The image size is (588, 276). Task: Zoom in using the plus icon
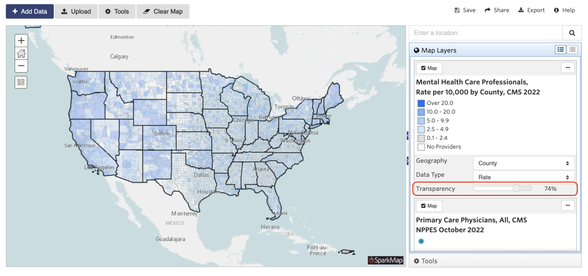21,40
